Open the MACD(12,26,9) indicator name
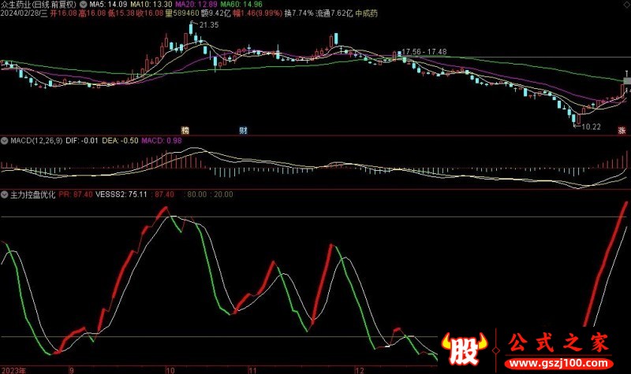 [x=38, y=141]
